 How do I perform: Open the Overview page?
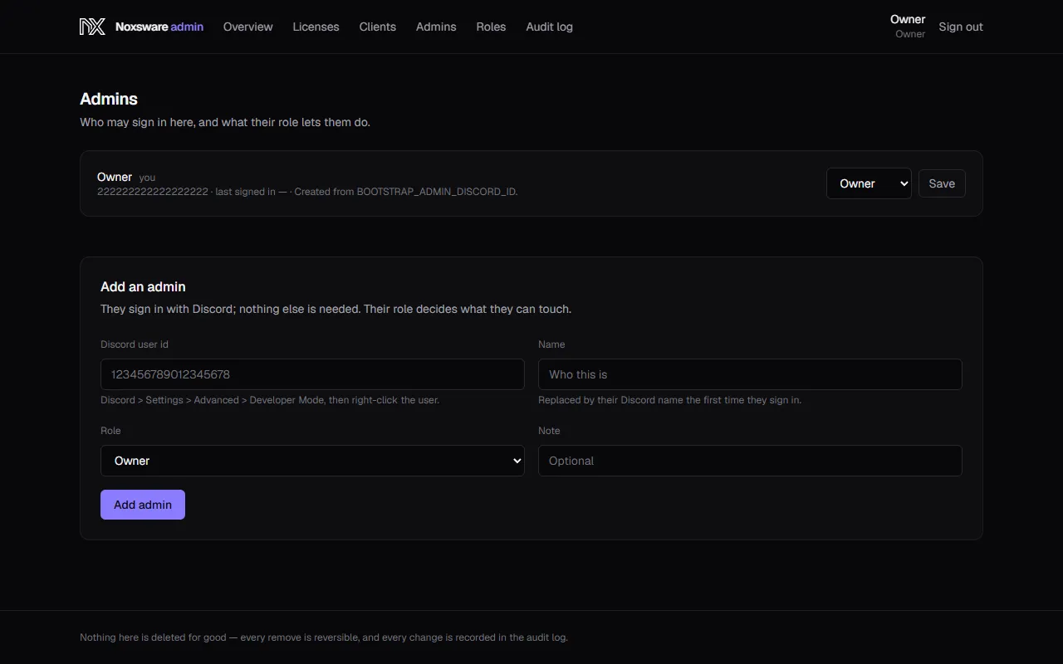(247, 27)
